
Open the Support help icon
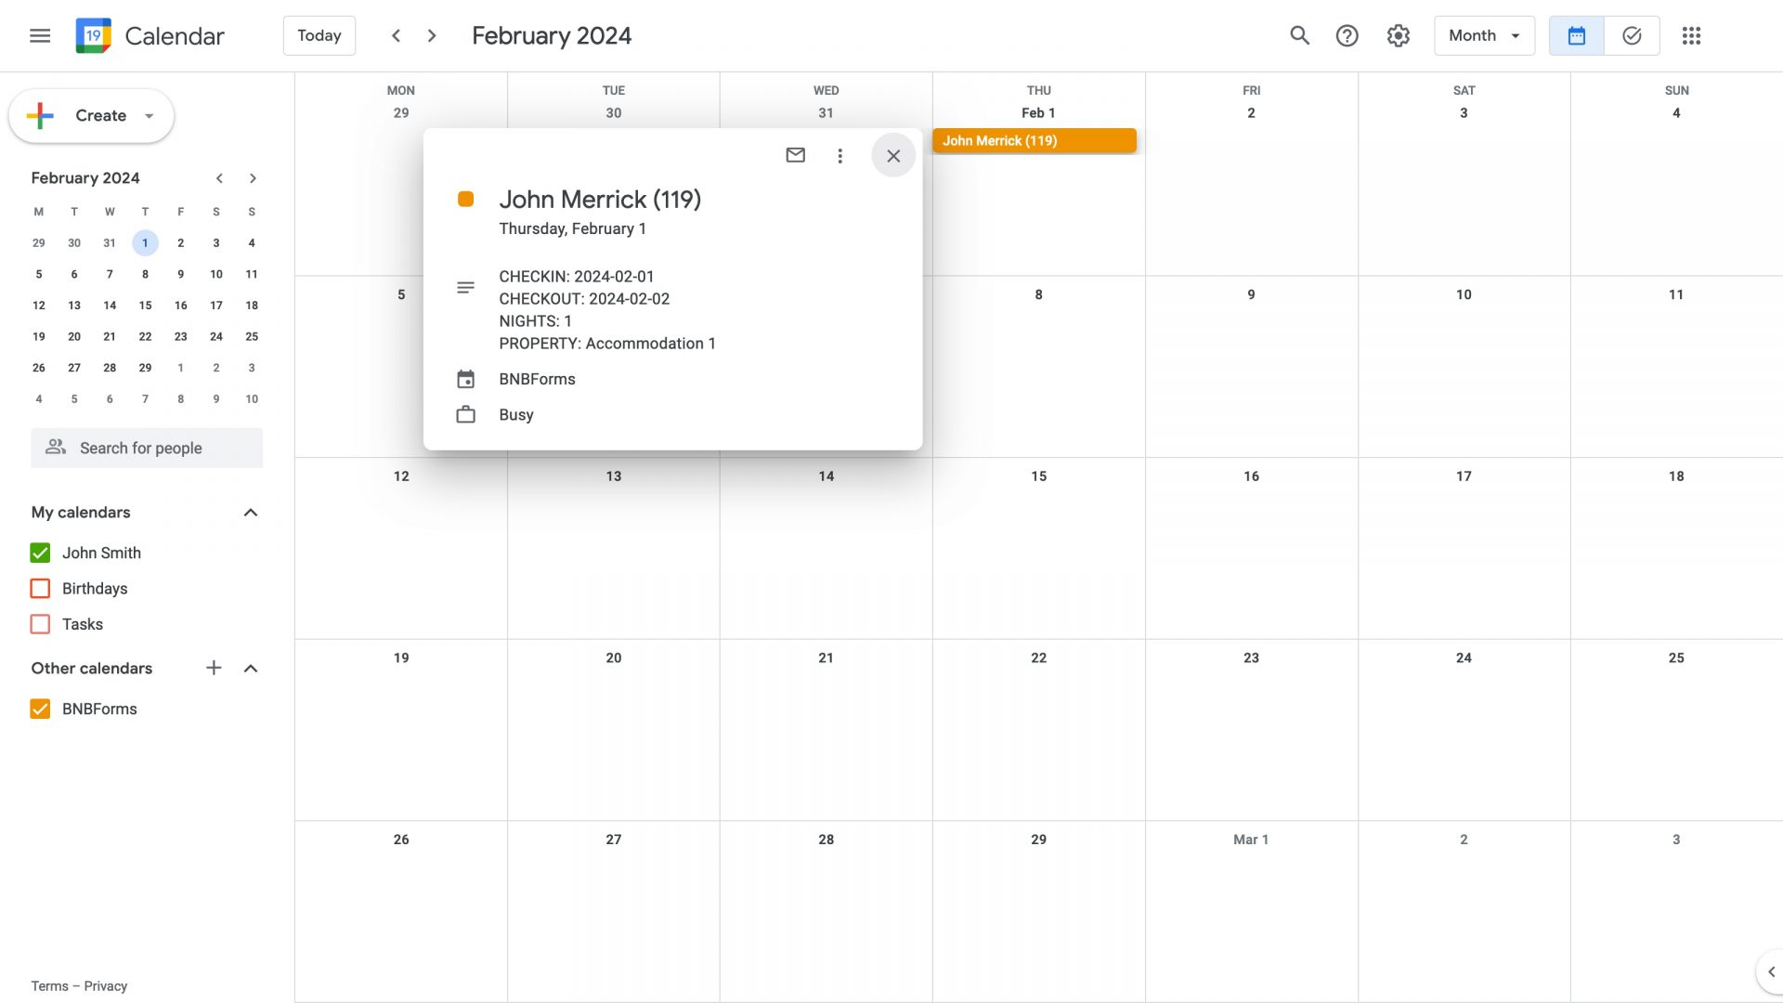1347,35
